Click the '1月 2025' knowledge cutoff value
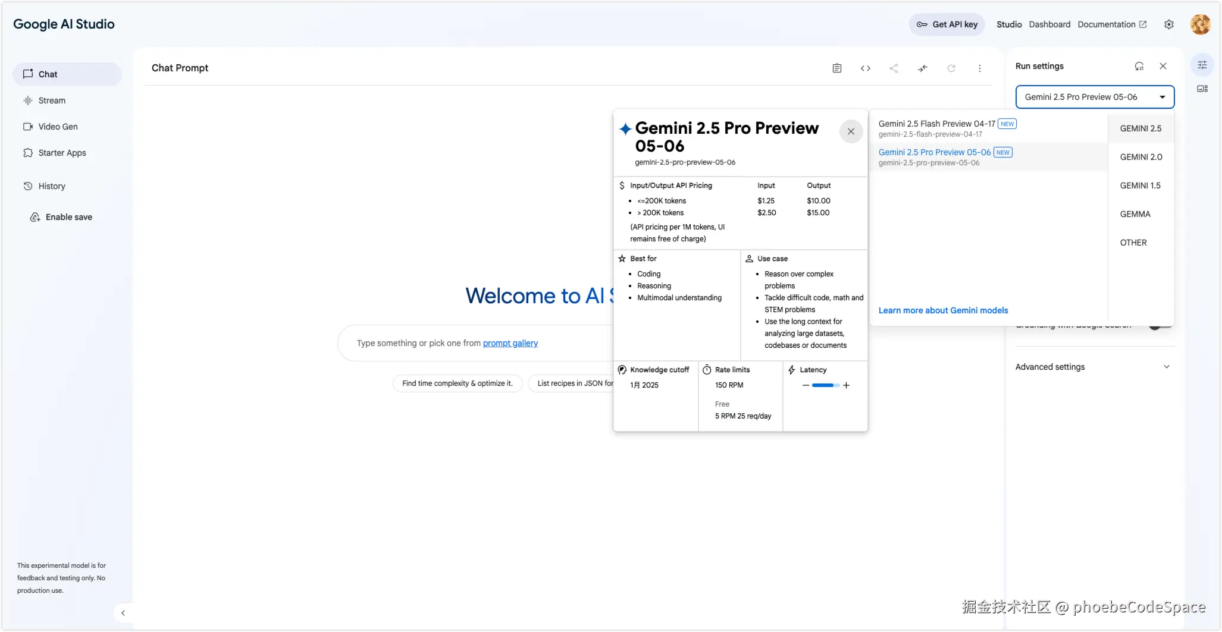 pyautogui.click(x=644, y=385)
